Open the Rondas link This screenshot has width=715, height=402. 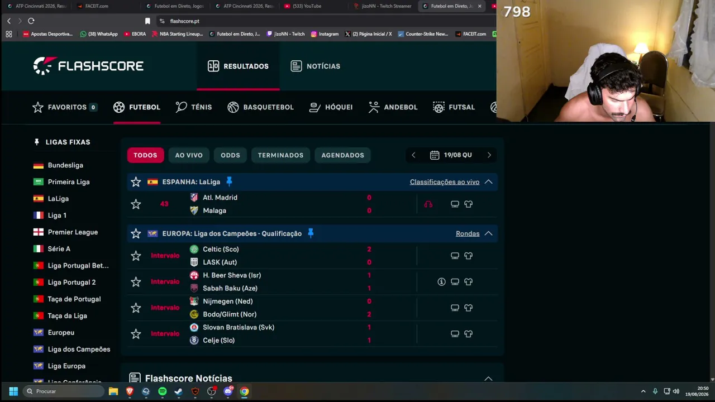click(468, 234)
